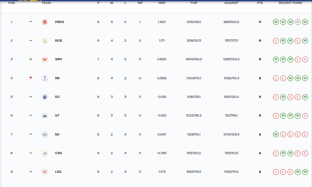Select the SRH orange team logo
Viewport: 312px width, 187px height.
tap(45, 59)
